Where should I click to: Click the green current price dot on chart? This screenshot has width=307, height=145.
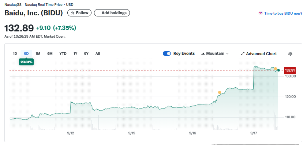click(278, 70)
